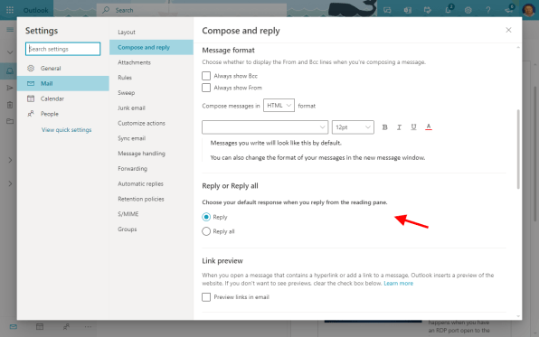Click the chat icon in header
Viewport: 539px width, 337px height.
(387, 10)
